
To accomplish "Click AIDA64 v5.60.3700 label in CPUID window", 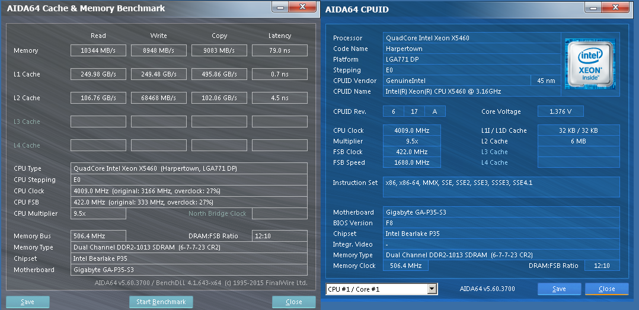I will click(x=487, y=289).
